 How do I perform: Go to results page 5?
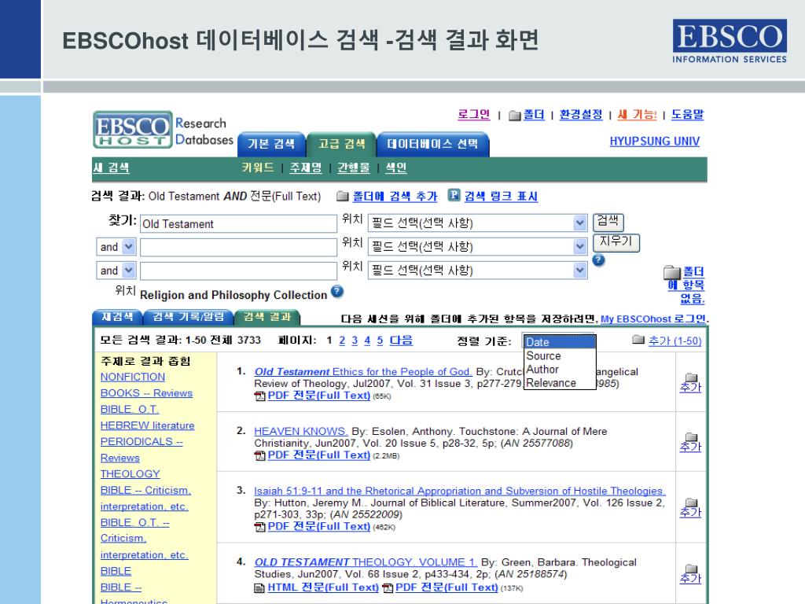[x=380, y=341]
